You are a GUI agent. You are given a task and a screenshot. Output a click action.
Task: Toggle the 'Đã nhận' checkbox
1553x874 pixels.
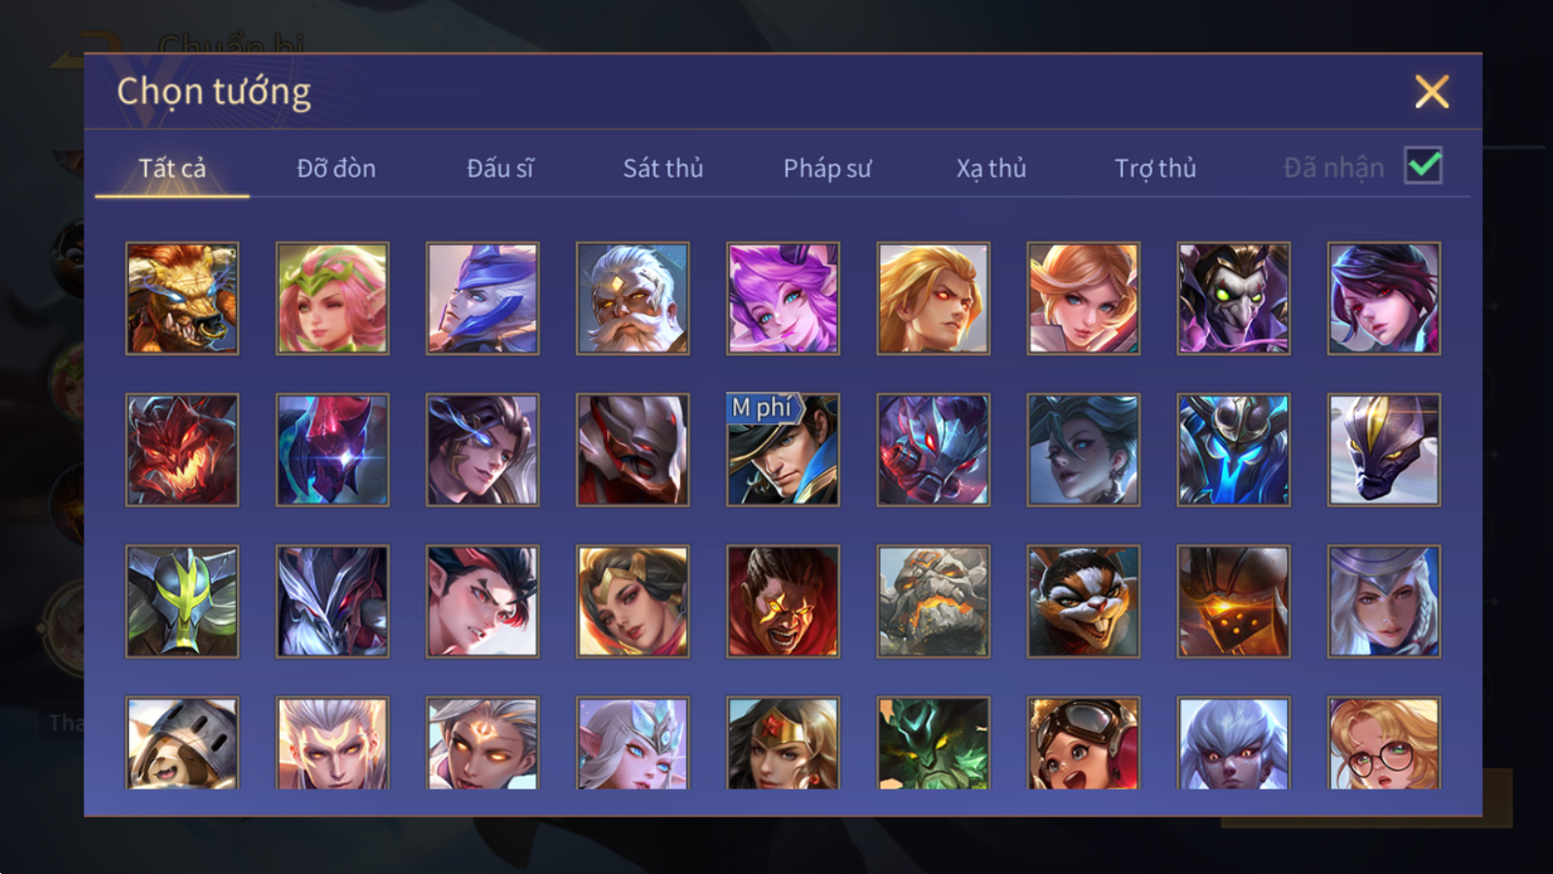[1424, 166]
